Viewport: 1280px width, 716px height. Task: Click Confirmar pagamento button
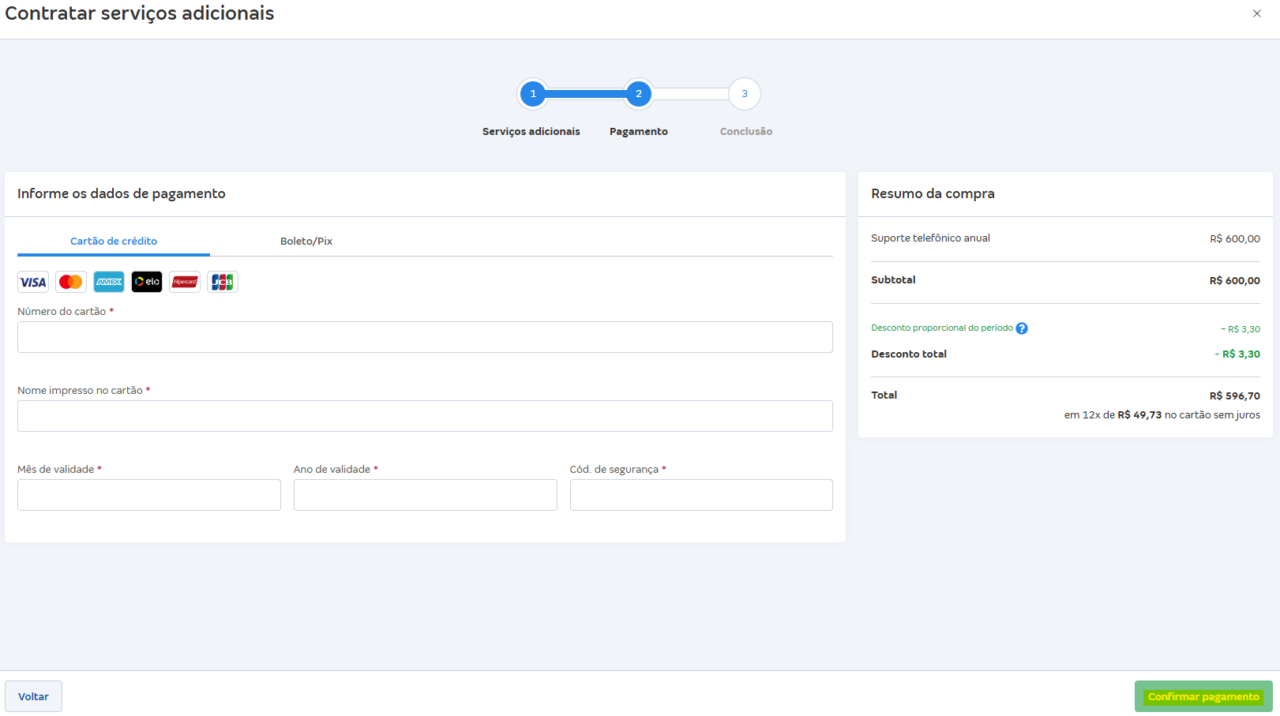pyautogui.click(x=1203, y=696)
